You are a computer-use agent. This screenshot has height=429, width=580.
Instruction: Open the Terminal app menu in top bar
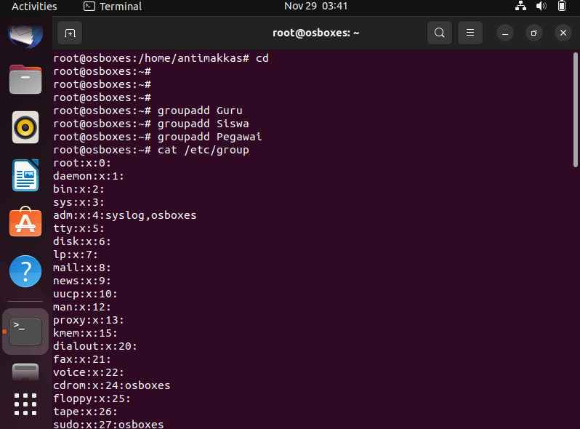click(113, 7)
